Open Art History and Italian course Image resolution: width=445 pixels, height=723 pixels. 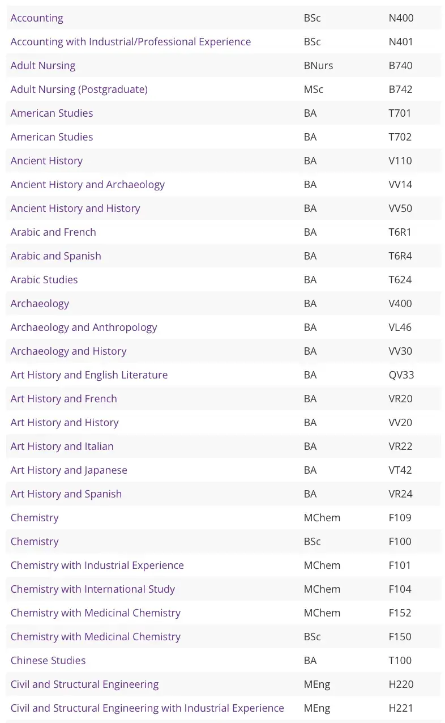(x=62, y=446)
